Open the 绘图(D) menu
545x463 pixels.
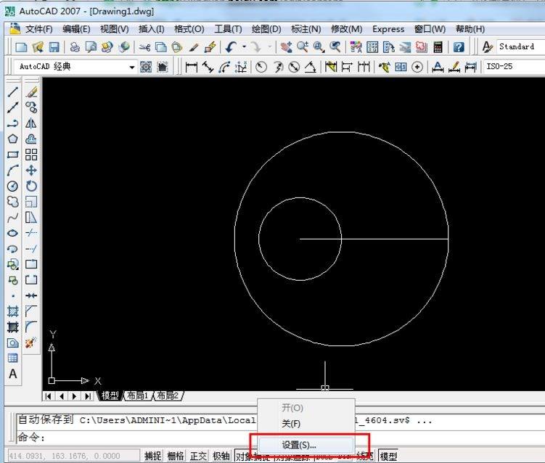(x=266, y=29)
